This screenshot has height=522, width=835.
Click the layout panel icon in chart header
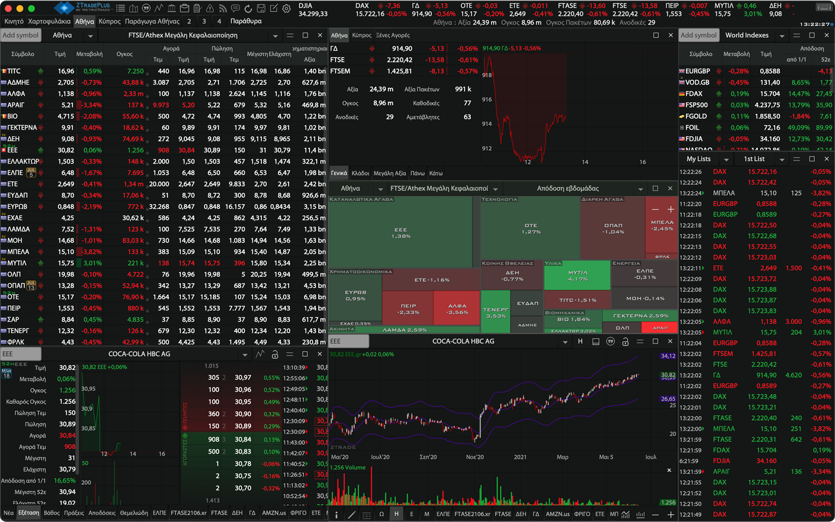tap(596, 342)
